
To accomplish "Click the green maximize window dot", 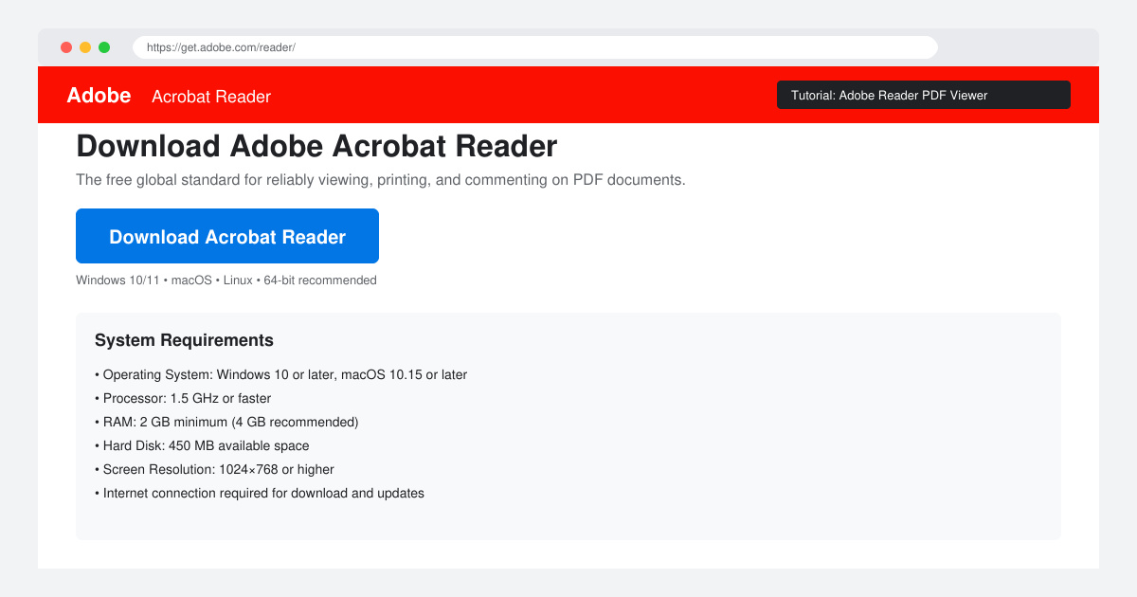I will point(104,47).
